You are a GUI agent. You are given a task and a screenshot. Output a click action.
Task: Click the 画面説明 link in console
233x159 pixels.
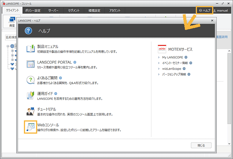tap(222, 37)
